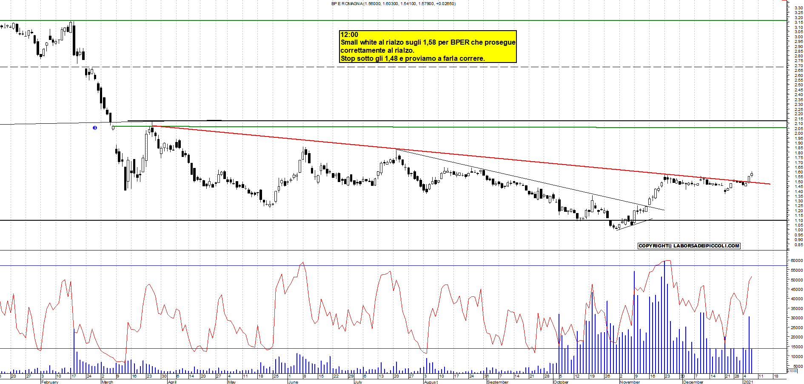
Task: Select the December month label
Action: click(693, 382)
